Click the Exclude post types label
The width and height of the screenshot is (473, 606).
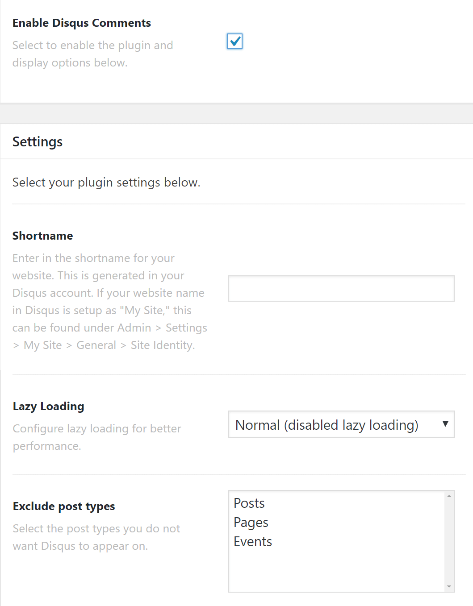pyautogui.click(x=63, y=506)
